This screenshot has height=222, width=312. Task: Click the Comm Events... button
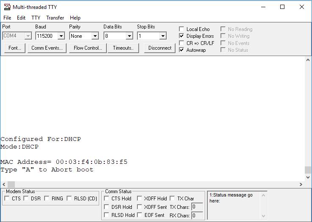[x=47, y=48]
